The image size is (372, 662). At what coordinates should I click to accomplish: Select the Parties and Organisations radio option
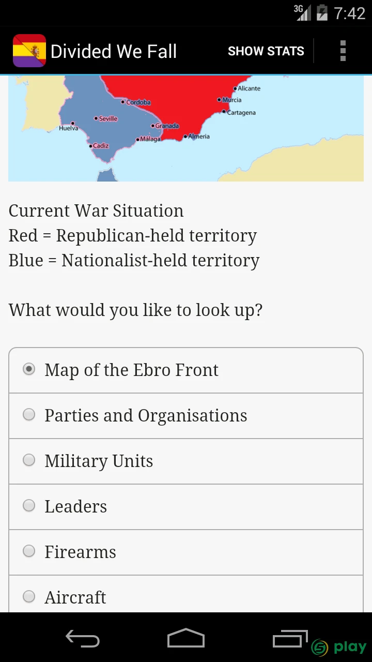[x=186, y=416]
